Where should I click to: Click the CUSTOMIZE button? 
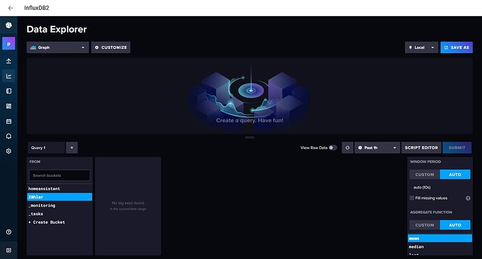[110, 47]
